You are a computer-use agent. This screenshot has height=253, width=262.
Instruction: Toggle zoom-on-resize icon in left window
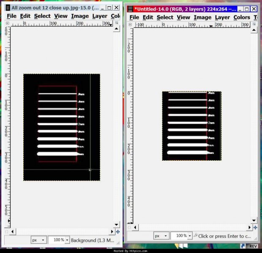pos(116,23)
